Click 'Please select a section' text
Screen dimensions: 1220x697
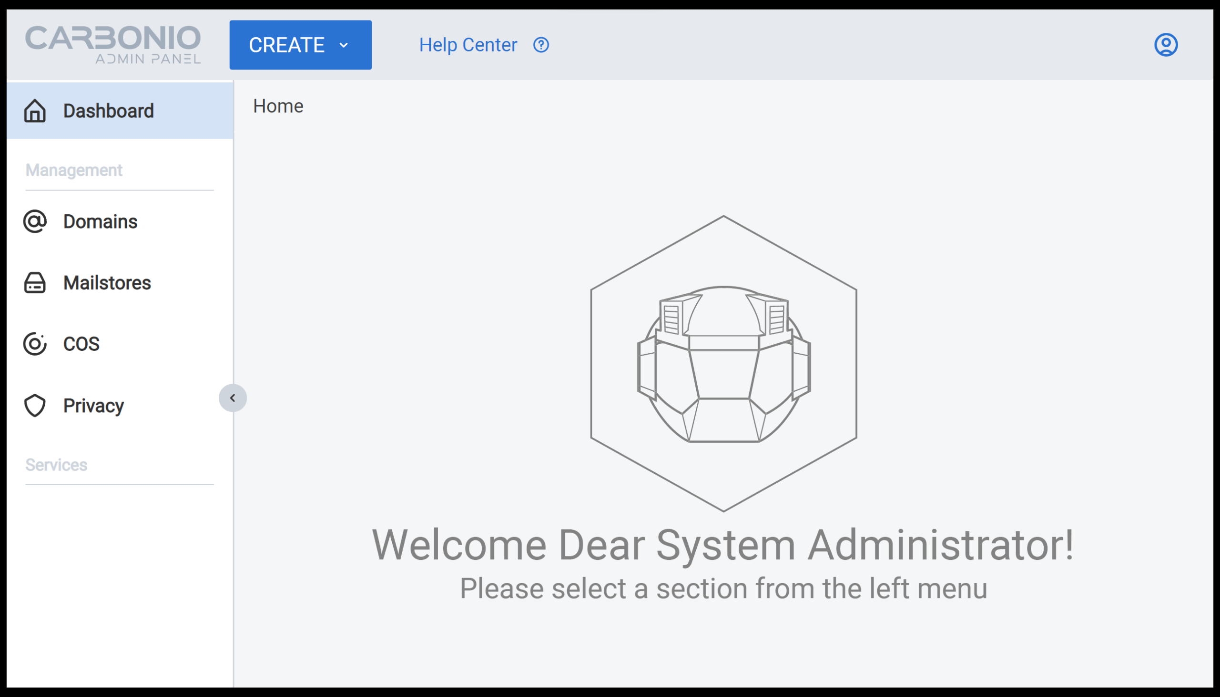coord(723,589)
